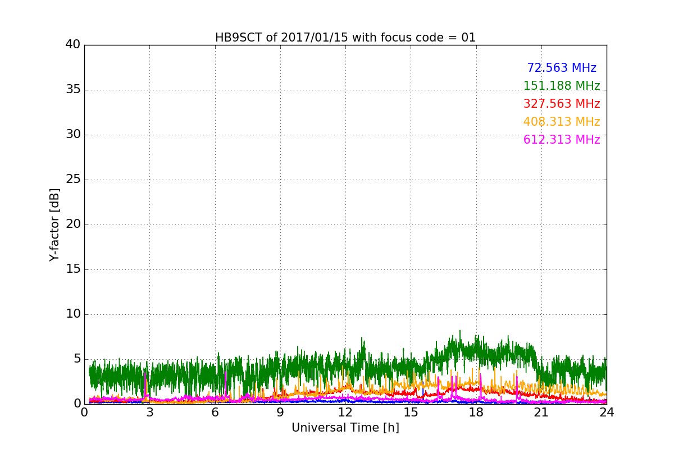Click the 12 tick on the time axis
Image resolution: width=674 pixels, height=449 pixels.
345,412
